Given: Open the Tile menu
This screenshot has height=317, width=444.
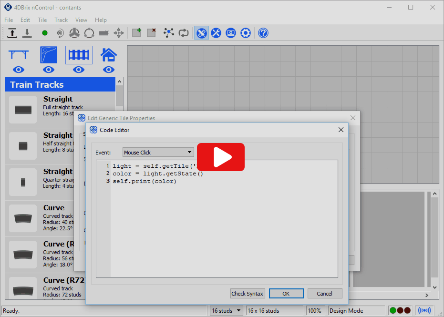Looking at the screenshot, I should pos(42,20).
